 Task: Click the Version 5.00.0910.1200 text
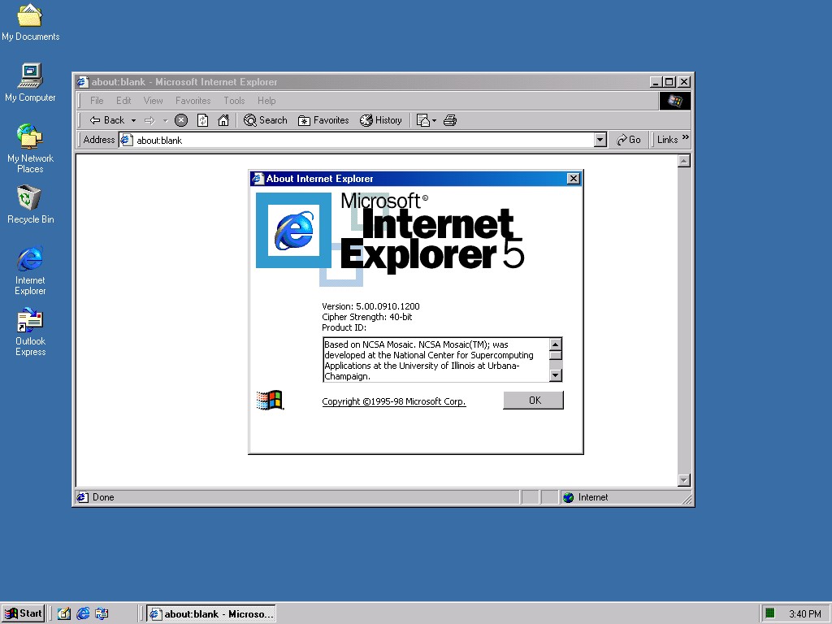pyautogui.click(x=370, y=306)
